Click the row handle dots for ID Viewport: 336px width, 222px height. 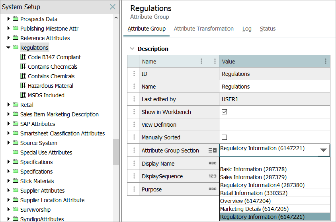134,73
